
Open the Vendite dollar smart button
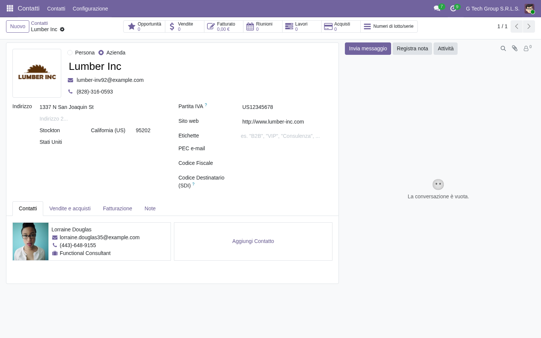185,26
